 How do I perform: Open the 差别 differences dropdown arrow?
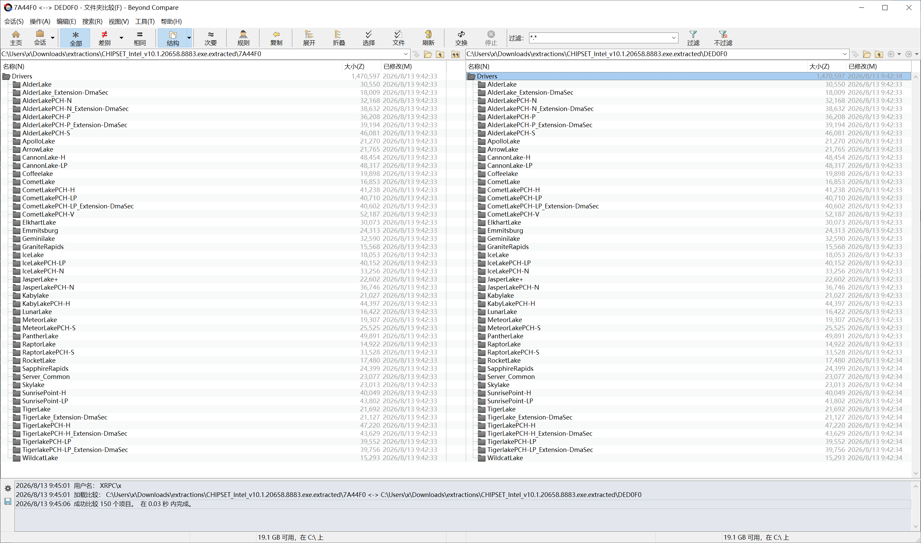point(121,38)
